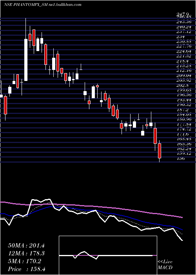Viewport: 196px width, 275px height.
Task: Select the 180.96 price axis label
Action: tap(184, 120)
